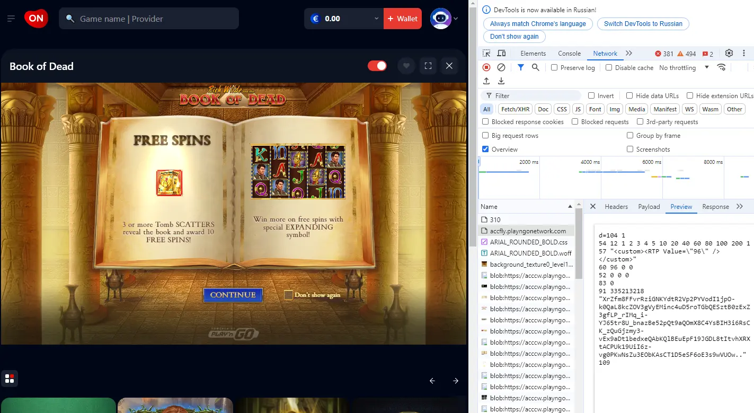Activate the DevTools inspect element picker
The height and width of the screenshot is (413, 754).
[486, 54]
